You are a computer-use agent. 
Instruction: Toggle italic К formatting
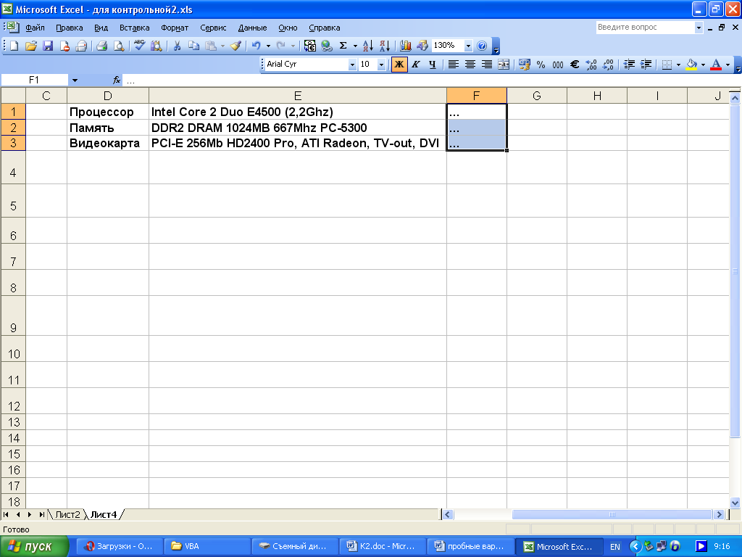pos(415,65)
